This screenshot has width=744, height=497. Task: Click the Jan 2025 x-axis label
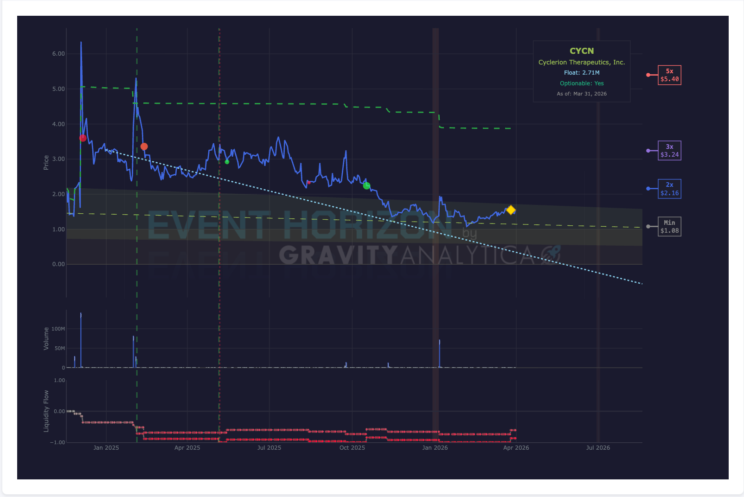106,448
